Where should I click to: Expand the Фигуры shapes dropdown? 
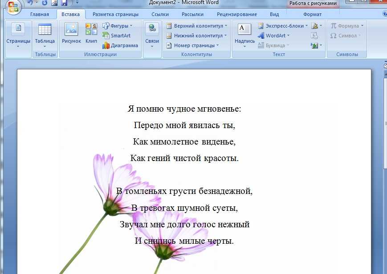click(x=117, y=26)
